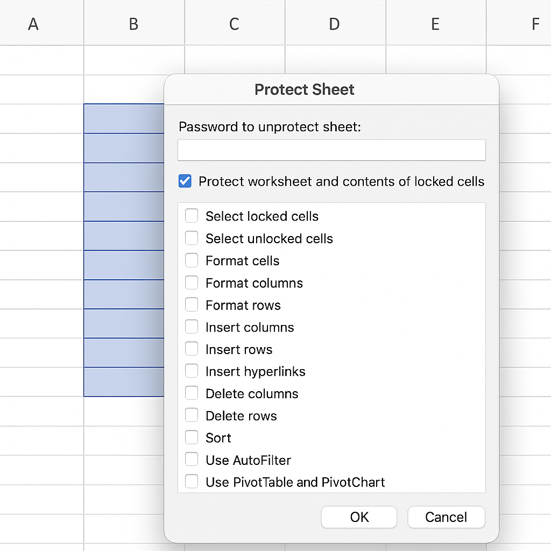Check the Format rows option
551x551 pixels.
(x=192, y=305)
